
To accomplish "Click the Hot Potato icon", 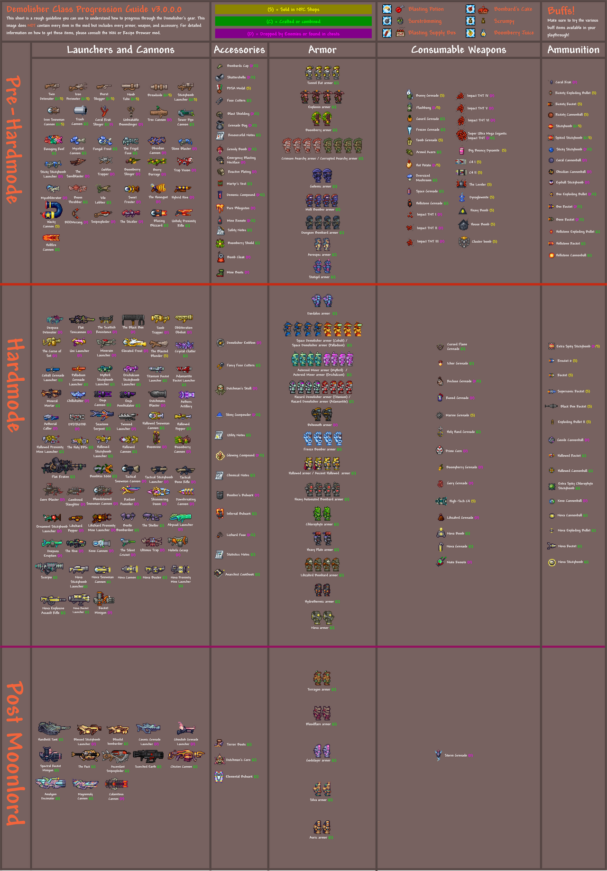I will [409, 165].
